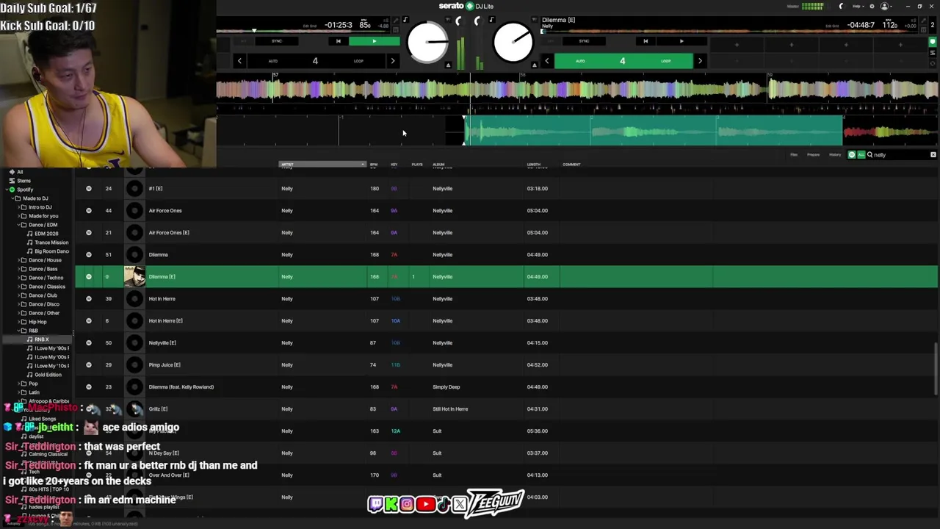The height and width of the screenshot is (529, 940).
Task: Toggle the active AUTO loop on right deck
Action: pos(580,61)
